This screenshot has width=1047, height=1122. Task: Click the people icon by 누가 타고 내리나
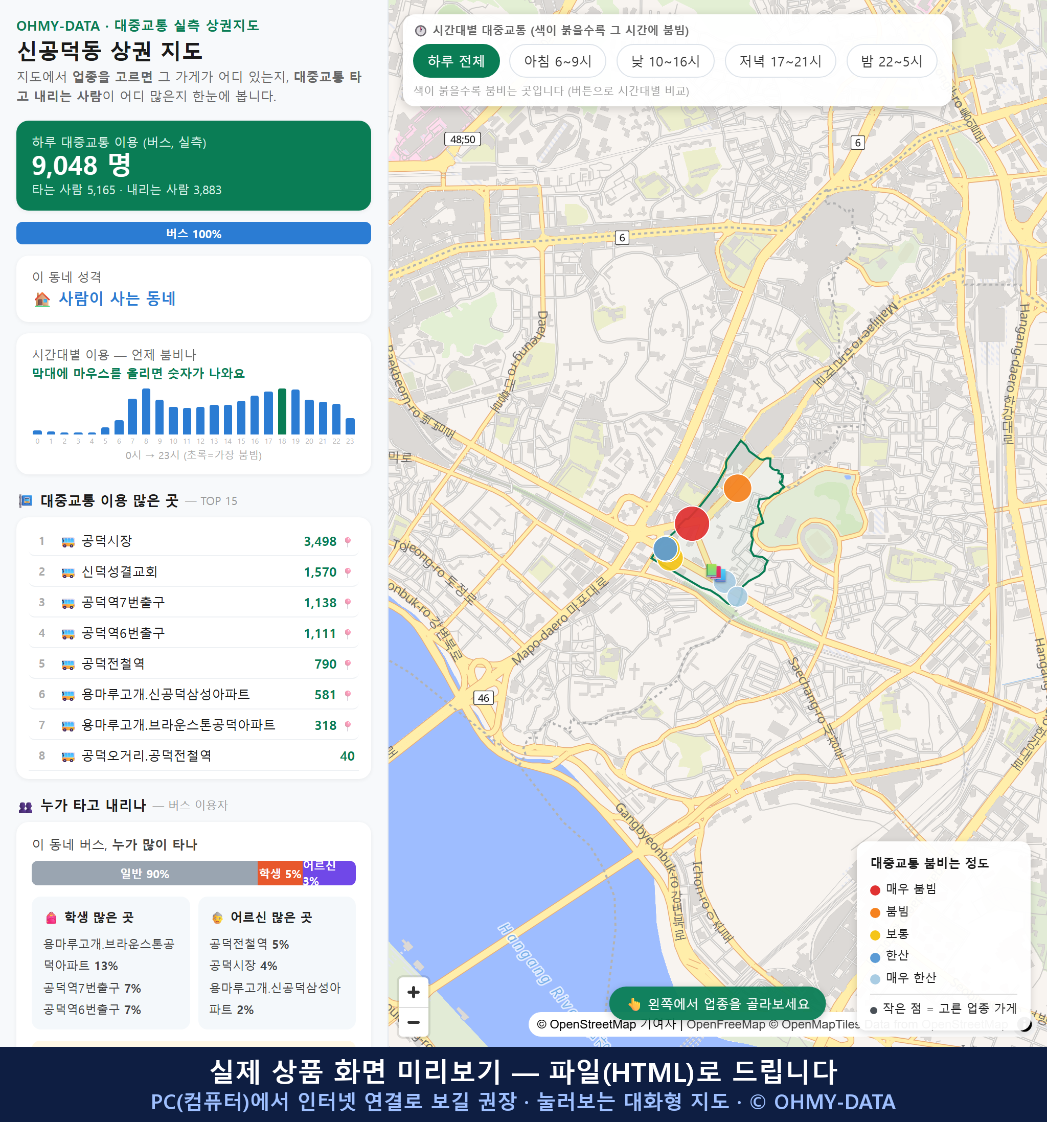point(26,807)
